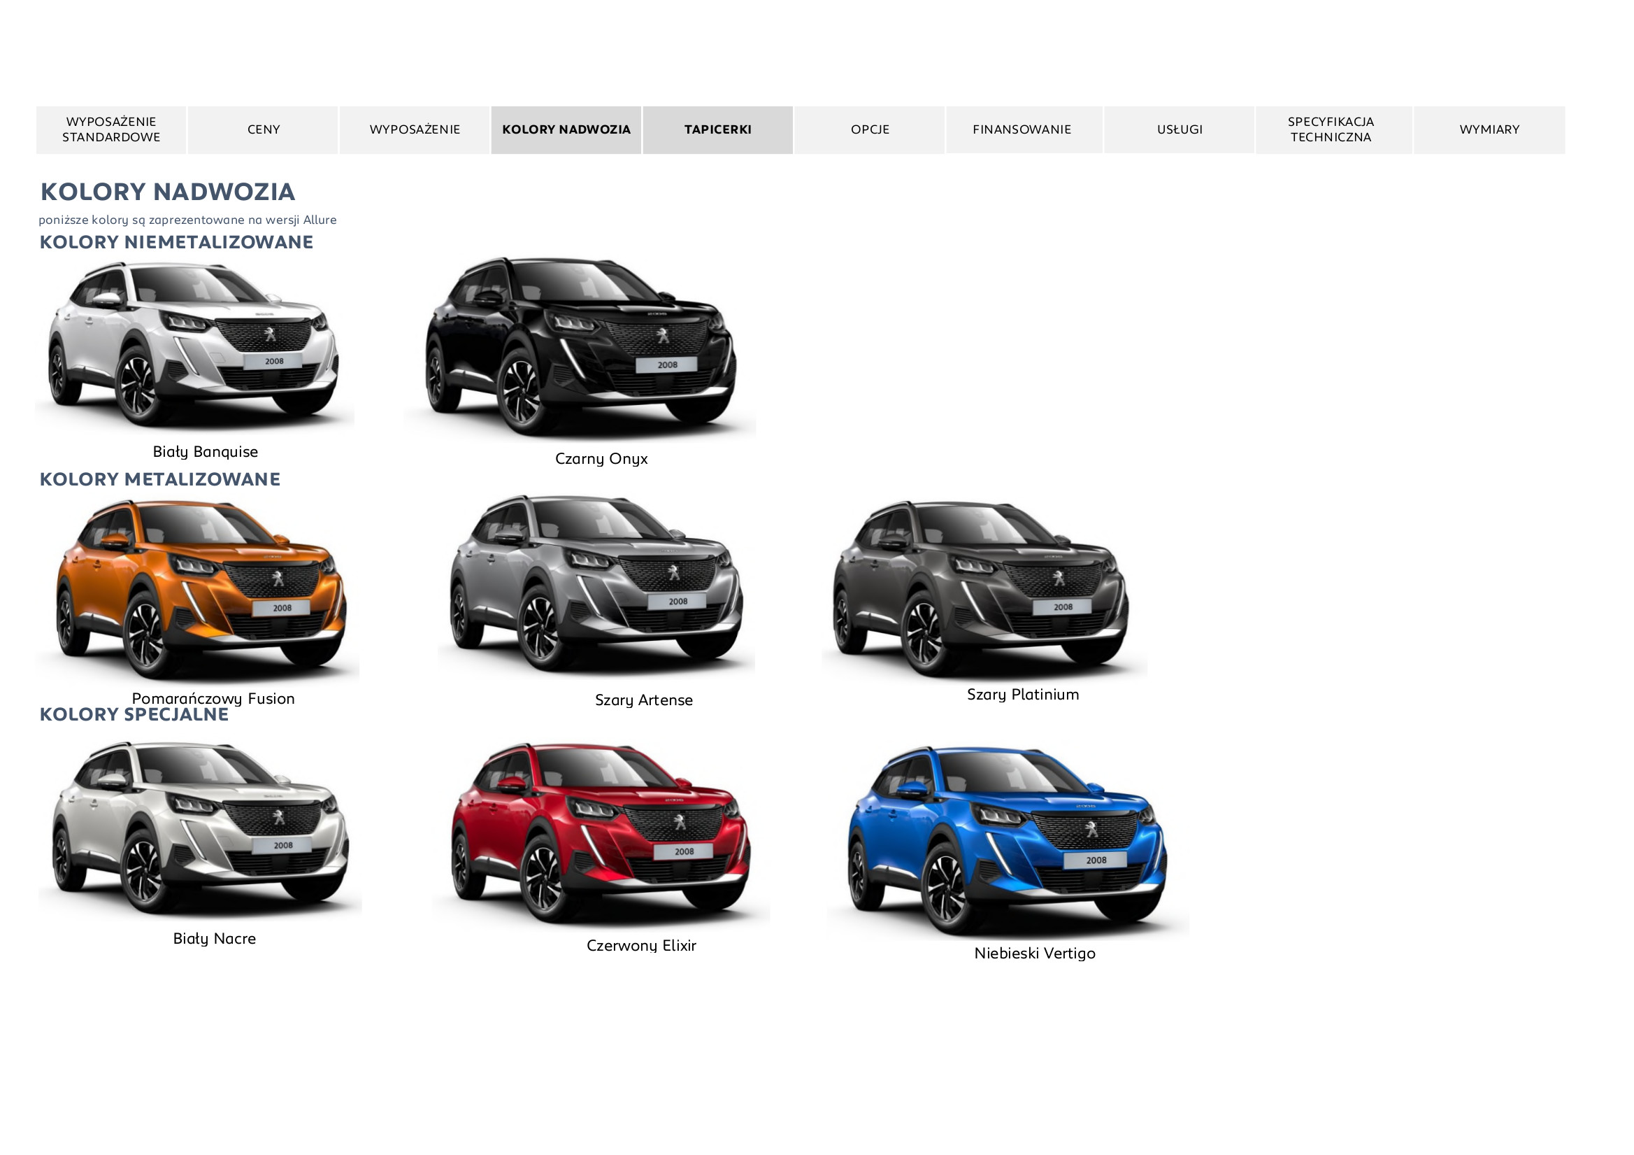The width and height of the screenshot is (1634, 1155).
Task: Click the Szary Artense caption
Action: (x=644, y=701)
